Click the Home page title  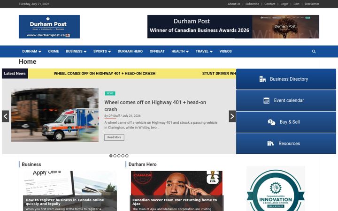28,61
